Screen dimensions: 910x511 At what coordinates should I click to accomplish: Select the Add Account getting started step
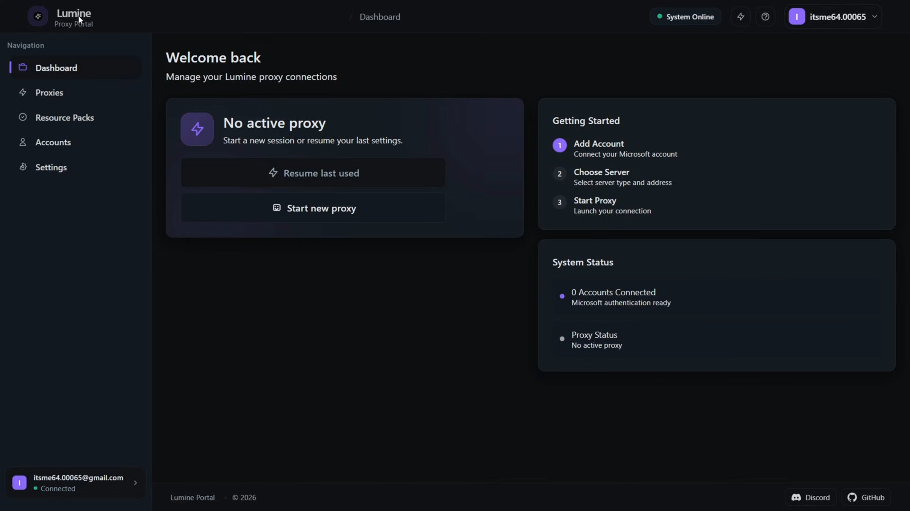tap(599, 144)
